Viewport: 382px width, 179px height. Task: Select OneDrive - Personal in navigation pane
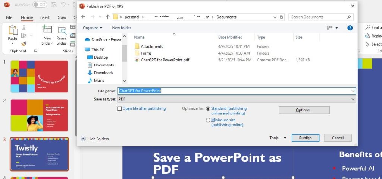tap(103, 39)
